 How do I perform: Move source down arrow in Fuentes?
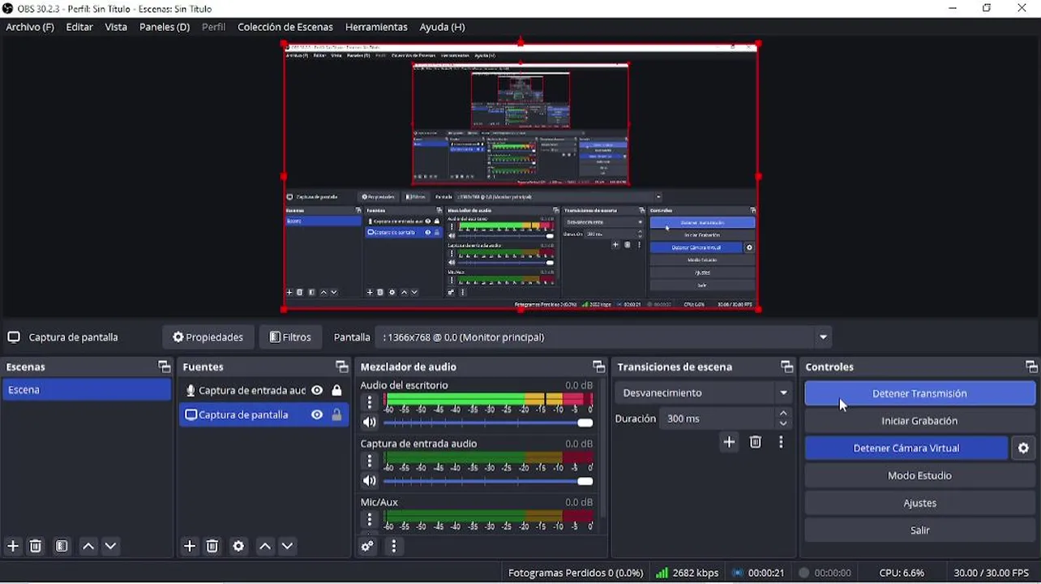pos(287,547)
